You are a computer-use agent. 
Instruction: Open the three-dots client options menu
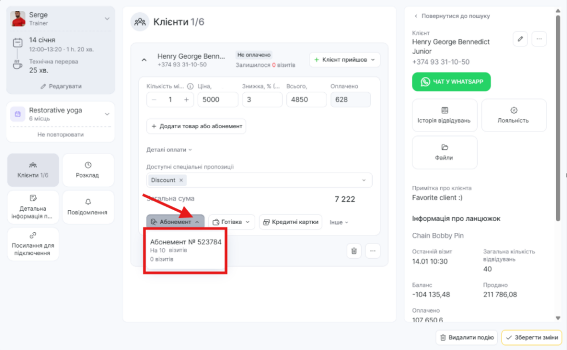[539, 39]
